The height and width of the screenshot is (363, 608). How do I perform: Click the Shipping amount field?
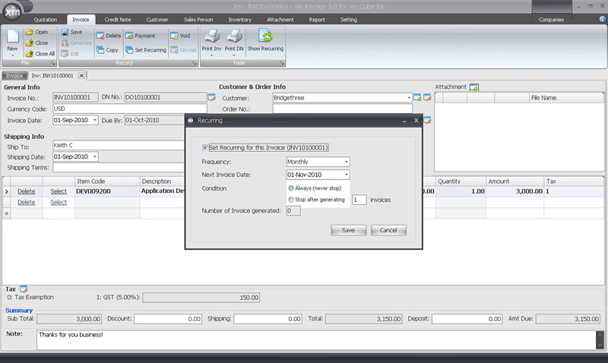pyautogui.click(x=268, y=319)
